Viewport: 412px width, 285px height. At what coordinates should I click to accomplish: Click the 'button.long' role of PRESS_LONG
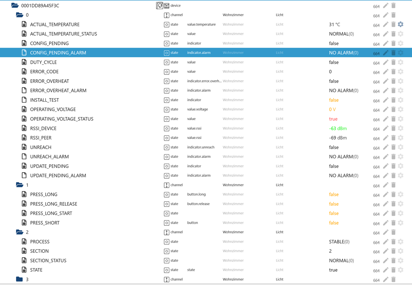(196, 194)
